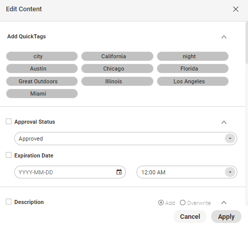Click the dialog's vertical scrollbar
248x227 pixels.
pyautogui.click(x=246, y=42)
